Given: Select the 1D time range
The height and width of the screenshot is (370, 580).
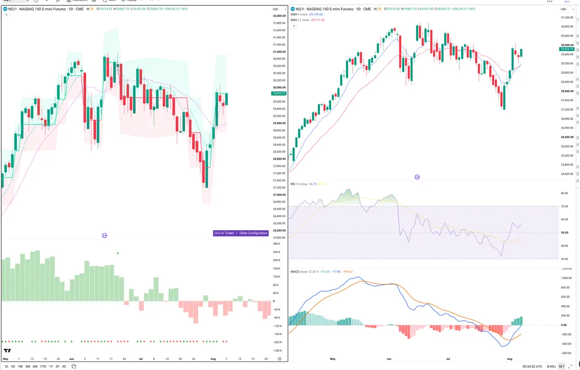Looking at the screenshot, I should pos(5,366).
